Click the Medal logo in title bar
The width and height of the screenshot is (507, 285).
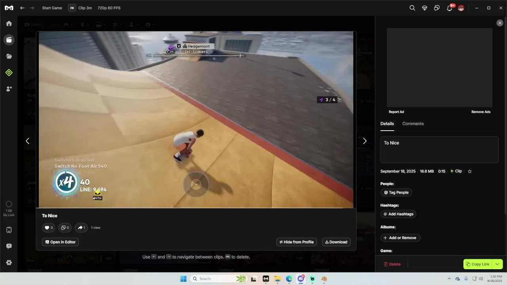pyautogui.click(x=9, y=8)
